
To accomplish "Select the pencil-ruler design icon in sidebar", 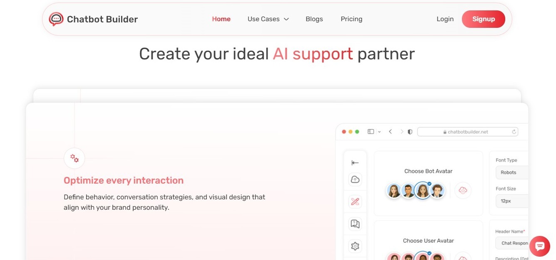I will click(355, 202).
